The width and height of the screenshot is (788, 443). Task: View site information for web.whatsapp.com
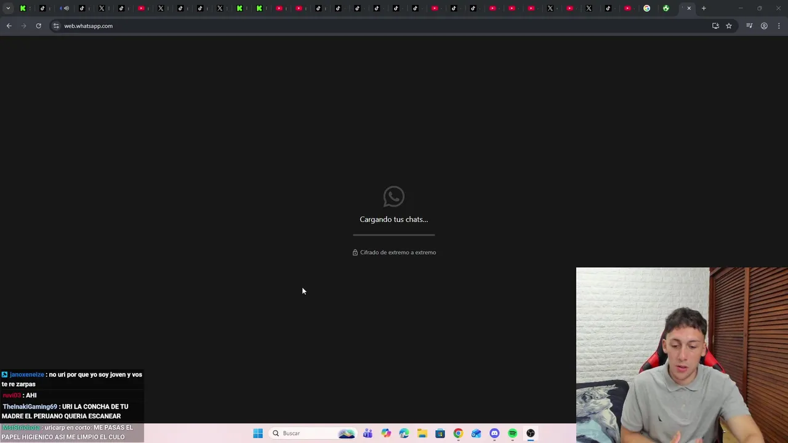56,26
